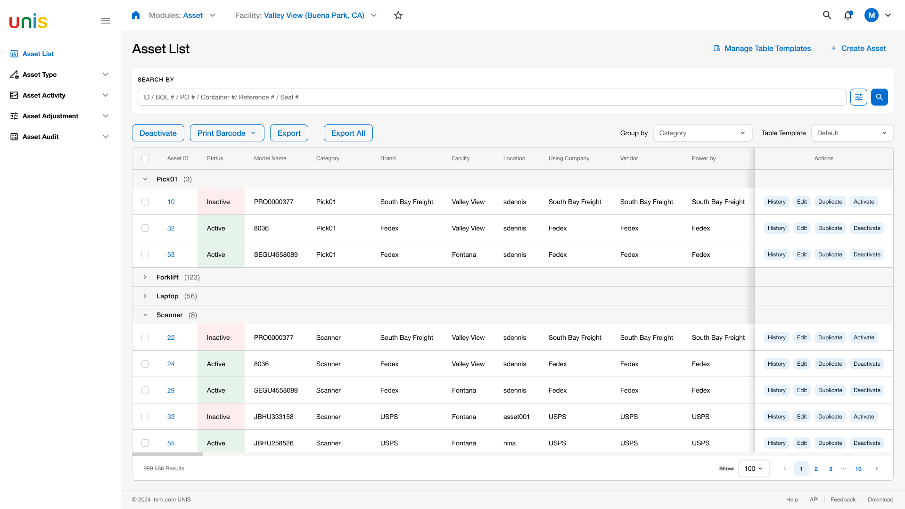Image resolution: width=905 pixels, height=509 pixels.
Task: Click the horizontal table scrollbar
Action: pyautogui.click(x=167, y=454)
